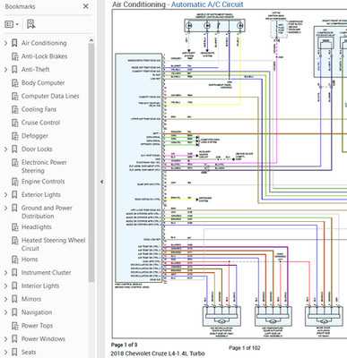Open the Anti-Theft bookmark

tap(35, 70)
